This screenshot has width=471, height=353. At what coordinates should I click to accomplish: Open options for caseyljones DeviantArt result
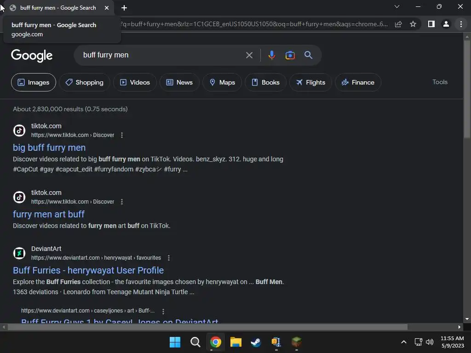tap(163, 311)
